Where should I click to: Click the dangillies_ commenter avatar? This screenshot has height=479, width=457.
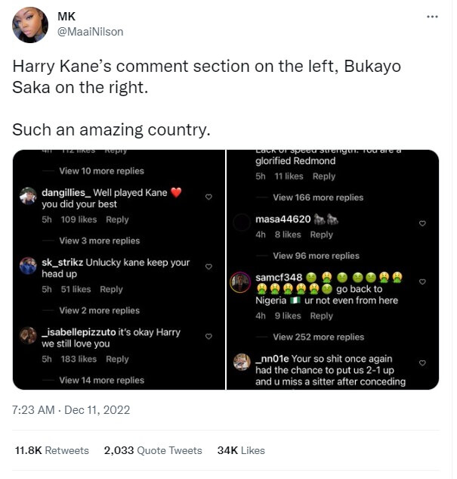[x=28, y=195]
